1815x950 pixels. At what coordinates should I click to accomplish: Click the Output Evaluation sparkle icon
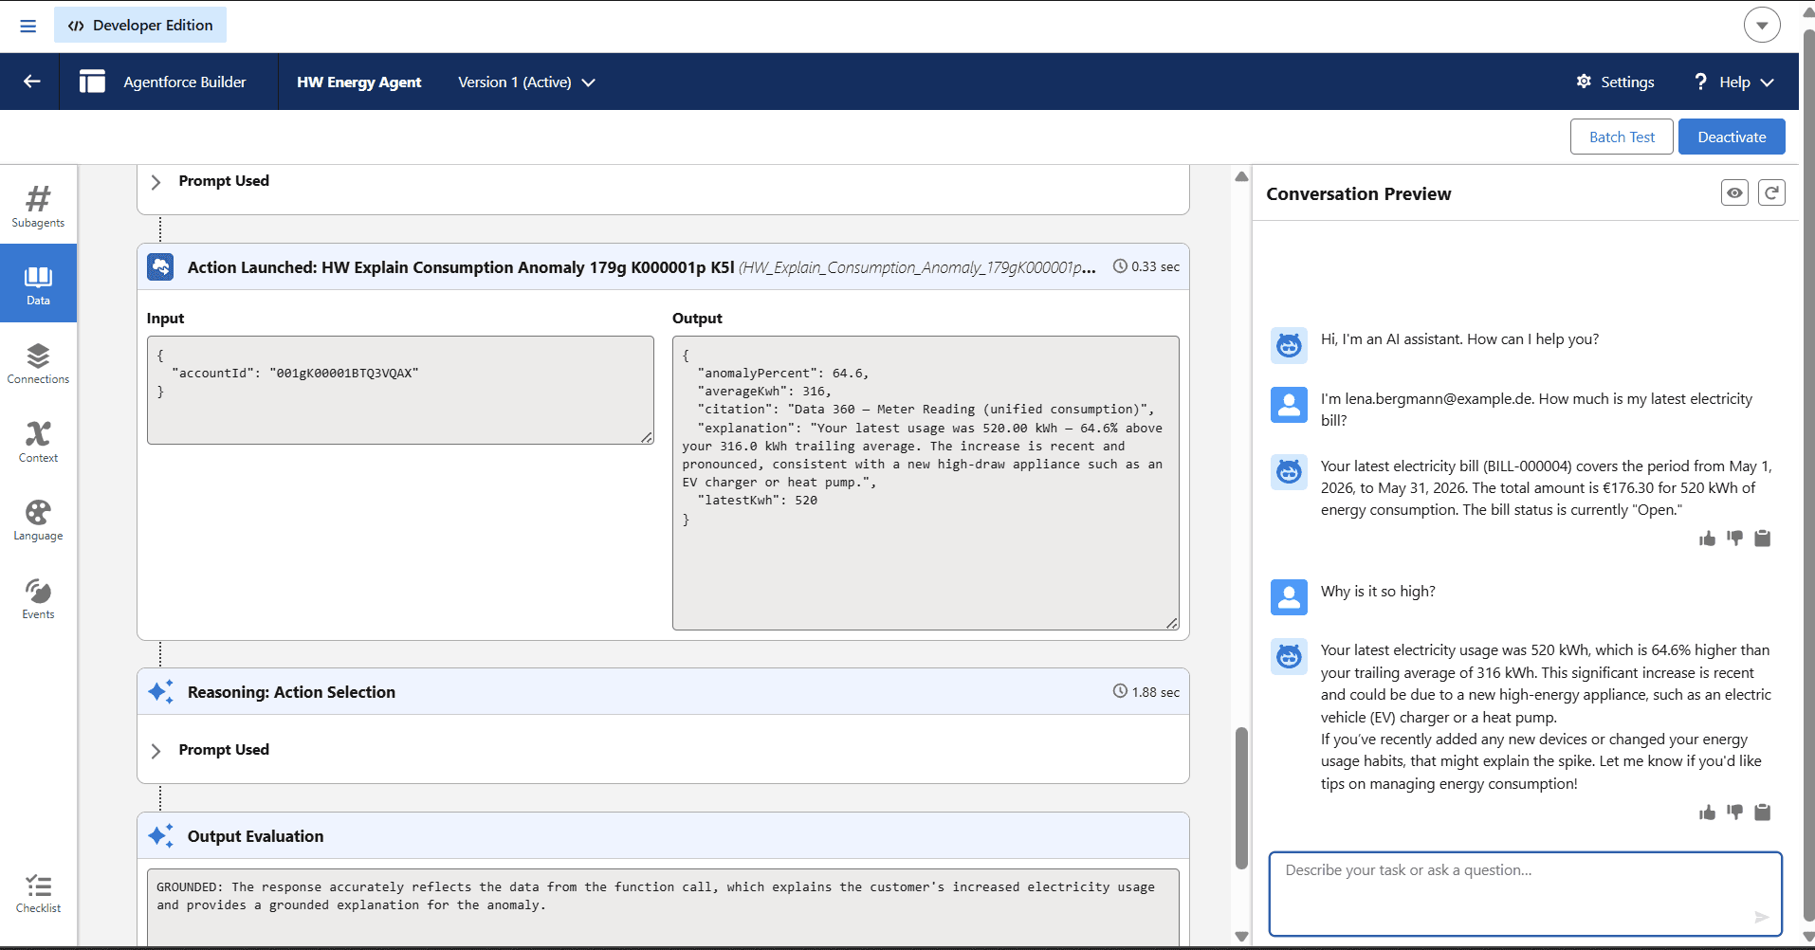click(160, 836)
